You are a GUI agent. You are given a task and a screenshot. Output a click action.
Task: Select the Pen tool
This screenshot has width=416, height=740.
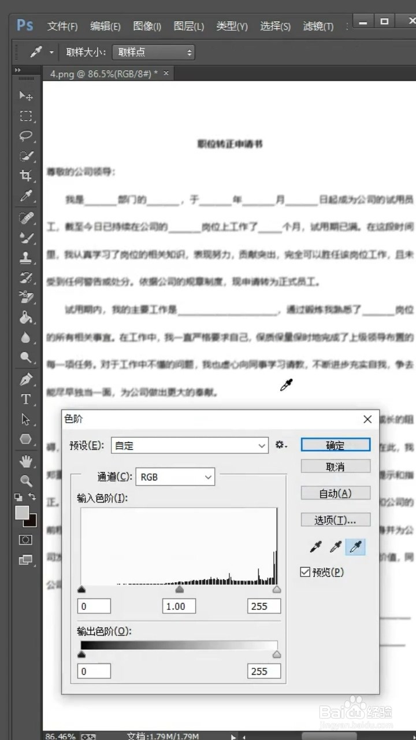pyautogui.click(x=26, y=380)
